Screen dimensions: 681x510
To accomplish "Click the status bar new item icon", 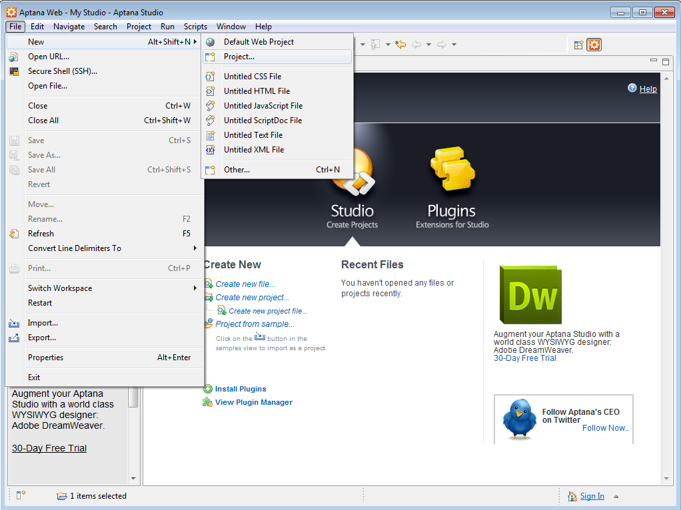I will (21, 495).
